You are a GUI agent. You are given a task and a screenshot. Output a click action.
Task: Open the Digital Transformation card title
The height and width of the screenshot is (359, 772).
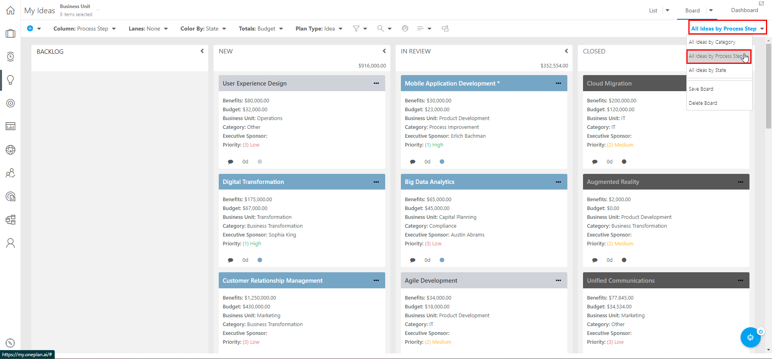[x=253, y=182]
